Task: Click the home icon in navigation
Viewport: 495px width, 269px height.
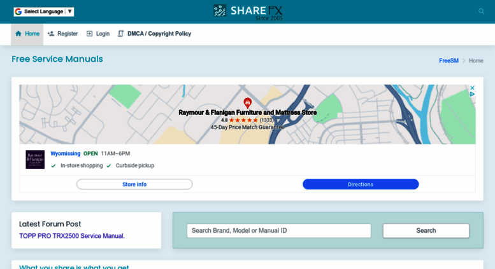Action: [18, 34]
